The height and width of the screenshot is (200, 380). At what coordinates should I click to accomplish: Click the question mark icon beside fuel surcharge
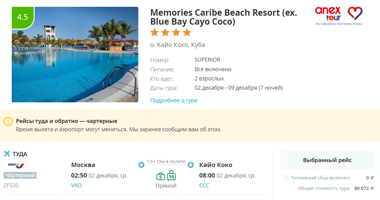click(286, 178)
